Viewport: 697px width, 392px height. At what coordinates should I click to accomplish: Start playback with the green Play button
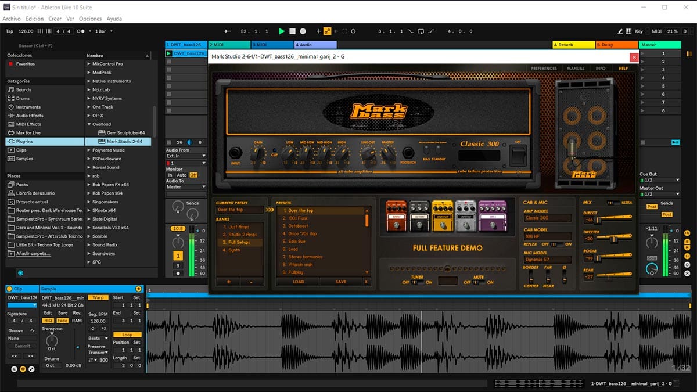282,31
